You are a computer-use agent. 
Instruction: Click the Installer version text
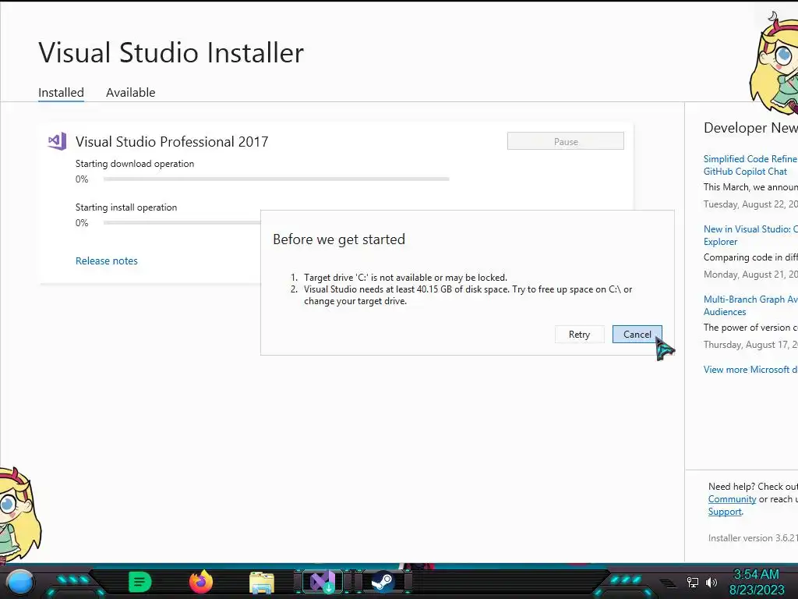pyautogui.click(x=752, y=538)
